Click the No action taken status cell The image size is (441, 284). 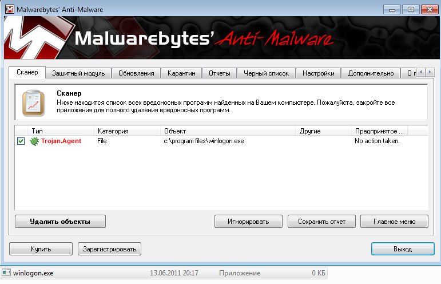377,141
